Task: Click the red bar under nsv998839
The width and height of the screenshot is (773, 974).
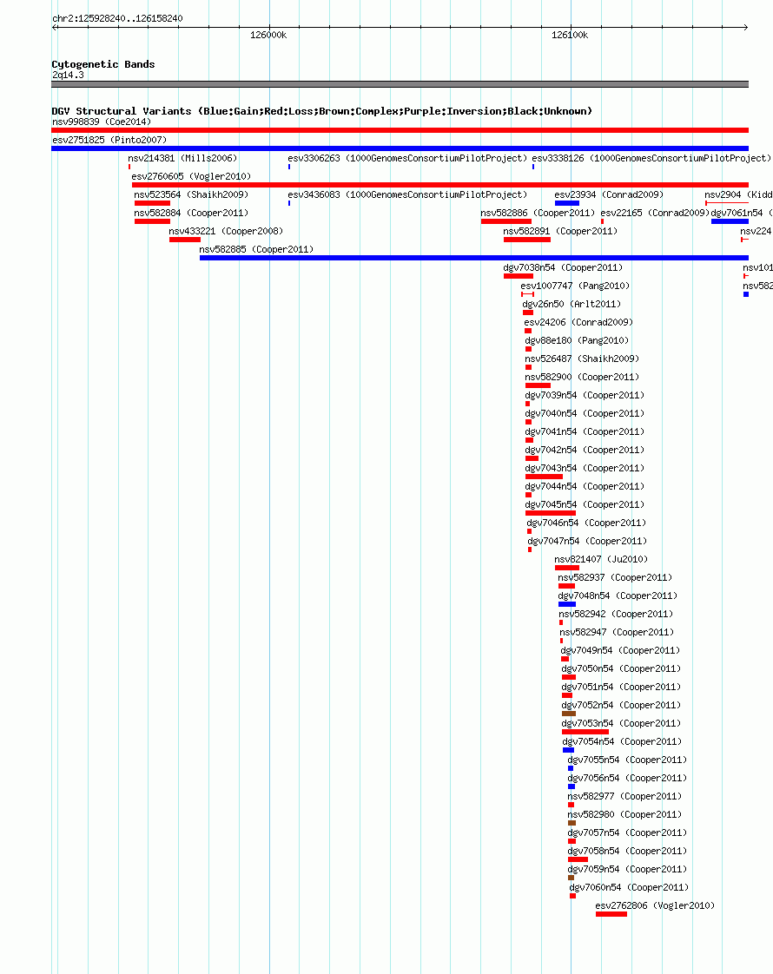Action: click(x=400, y=130)
